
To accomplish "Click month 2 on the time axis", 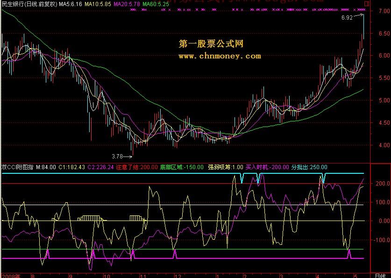I will coord(245,276).
